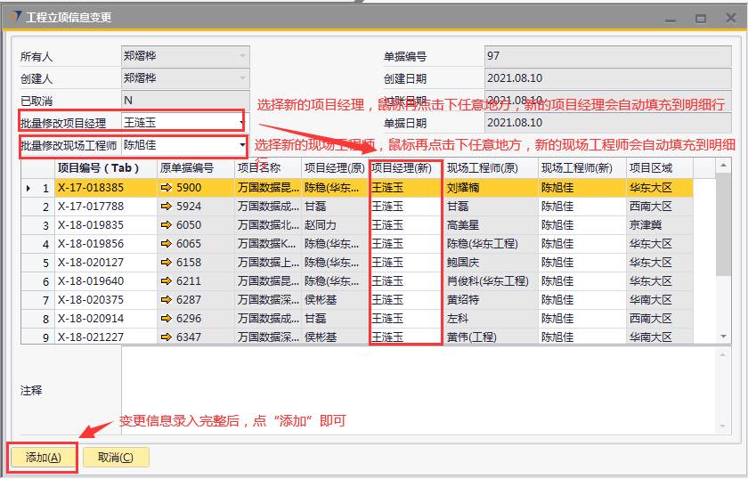
Task: Click inside the 注释 remarks text area
Action: (419, 390)
